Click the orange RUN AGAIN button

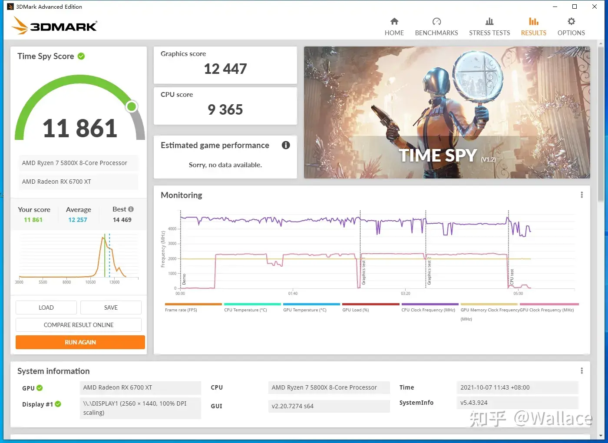pos(80,342)
